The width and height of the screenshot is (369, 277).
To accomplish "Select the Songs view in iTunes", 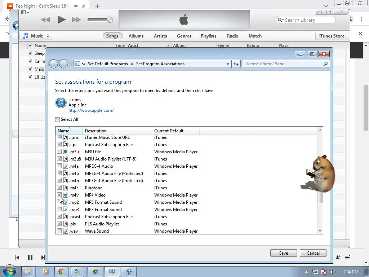I will click(x=112, y=36).
